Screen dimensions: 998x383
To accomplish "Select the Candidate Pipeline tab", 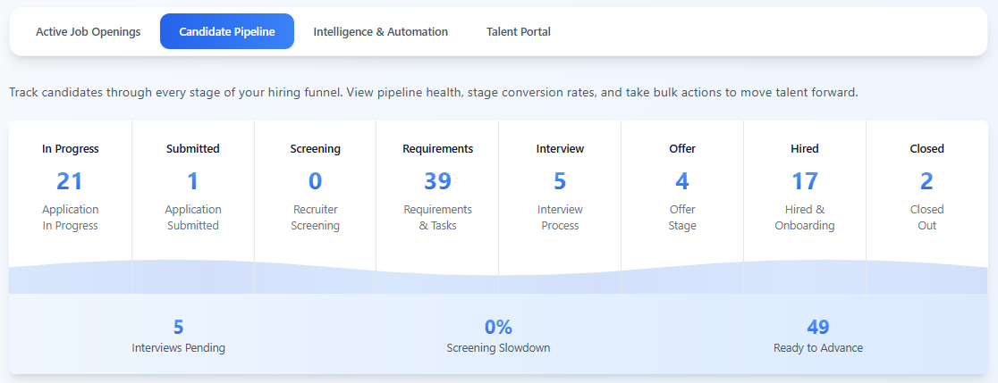I will click(226, 32).
